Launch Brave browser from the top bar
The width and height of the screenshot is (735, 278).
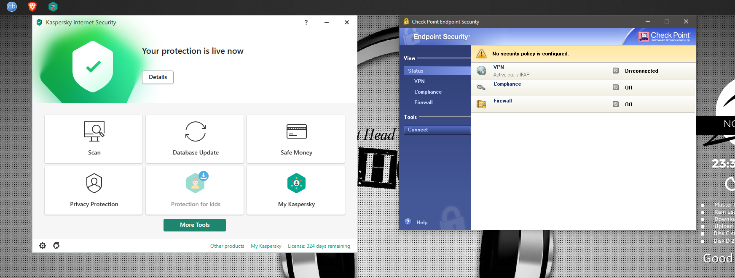pos(32,6)
